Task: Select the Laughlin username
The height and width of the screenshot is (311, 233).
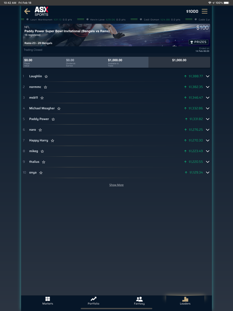Action: tap(36, 76)
